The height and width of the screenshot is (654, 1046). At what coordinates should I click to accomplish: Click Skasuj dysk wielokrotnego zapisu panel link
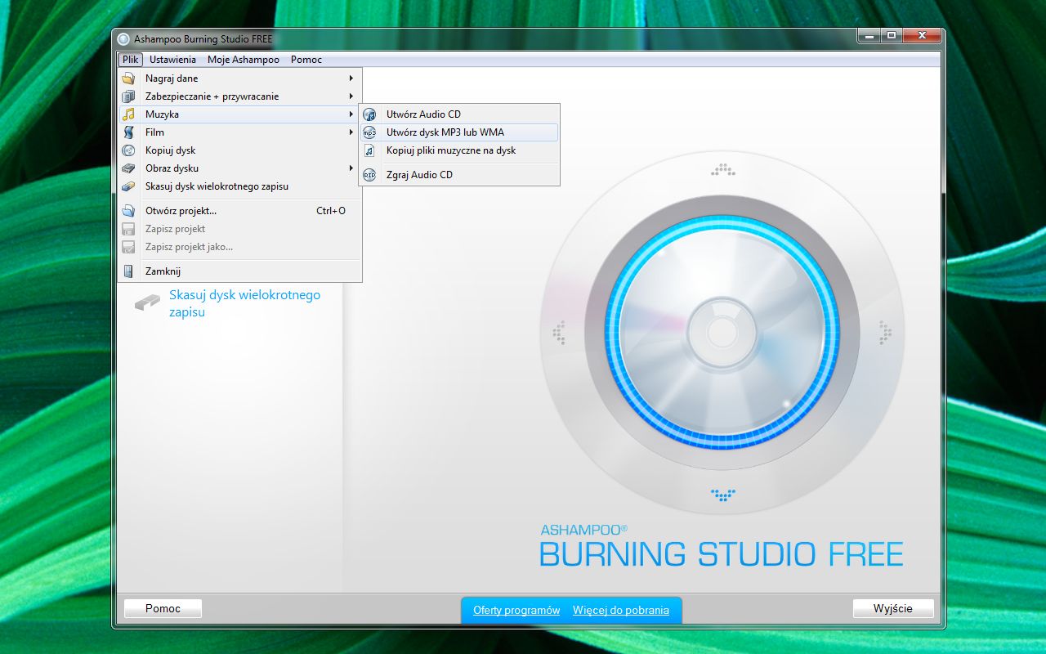coord(245,303)
